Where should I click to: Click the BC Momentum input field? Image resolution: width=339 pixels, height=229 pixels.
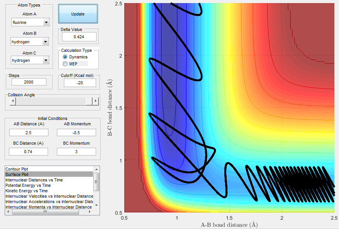click(x=77, y=152)
